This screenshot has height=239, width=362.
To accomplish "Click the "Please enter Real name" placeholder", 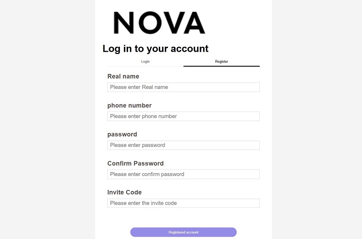I will coord(139,87).
